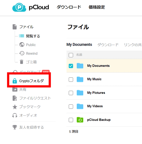142x144 pixels.
Task: Click the 5 項目 item count text
Action: (x=74, y=132)
